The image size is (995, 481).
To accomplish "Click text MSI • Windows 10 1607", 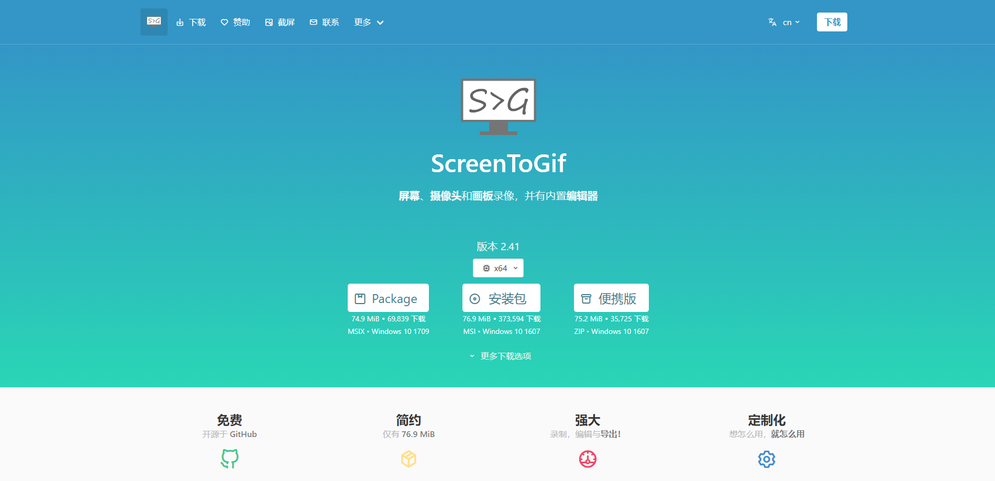I will click(x=501, y=331).
